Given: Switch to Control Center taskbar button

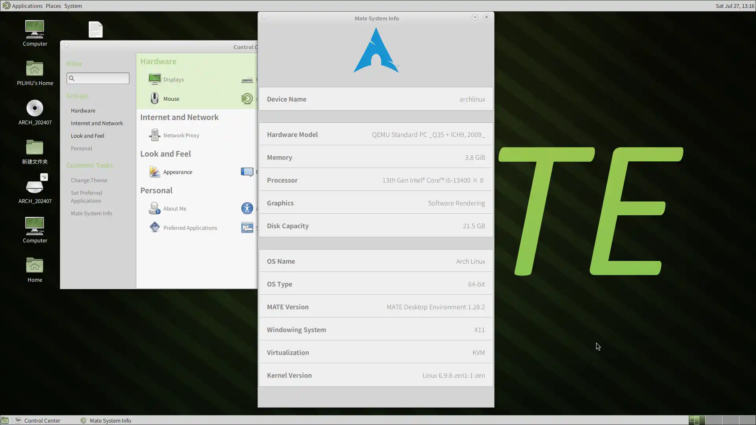Looking at the screenshot, I should pos(42,420).
